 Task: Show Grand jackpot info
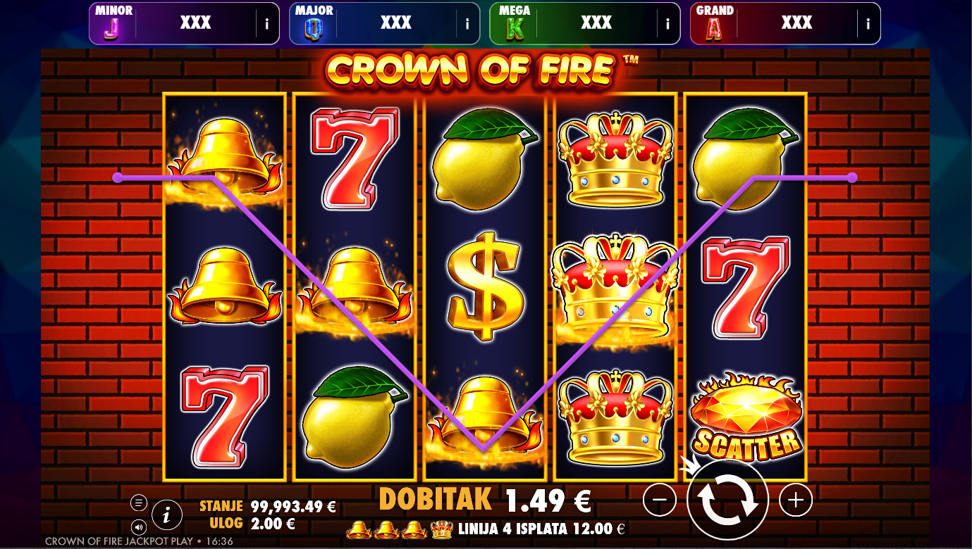coord(868,23)
